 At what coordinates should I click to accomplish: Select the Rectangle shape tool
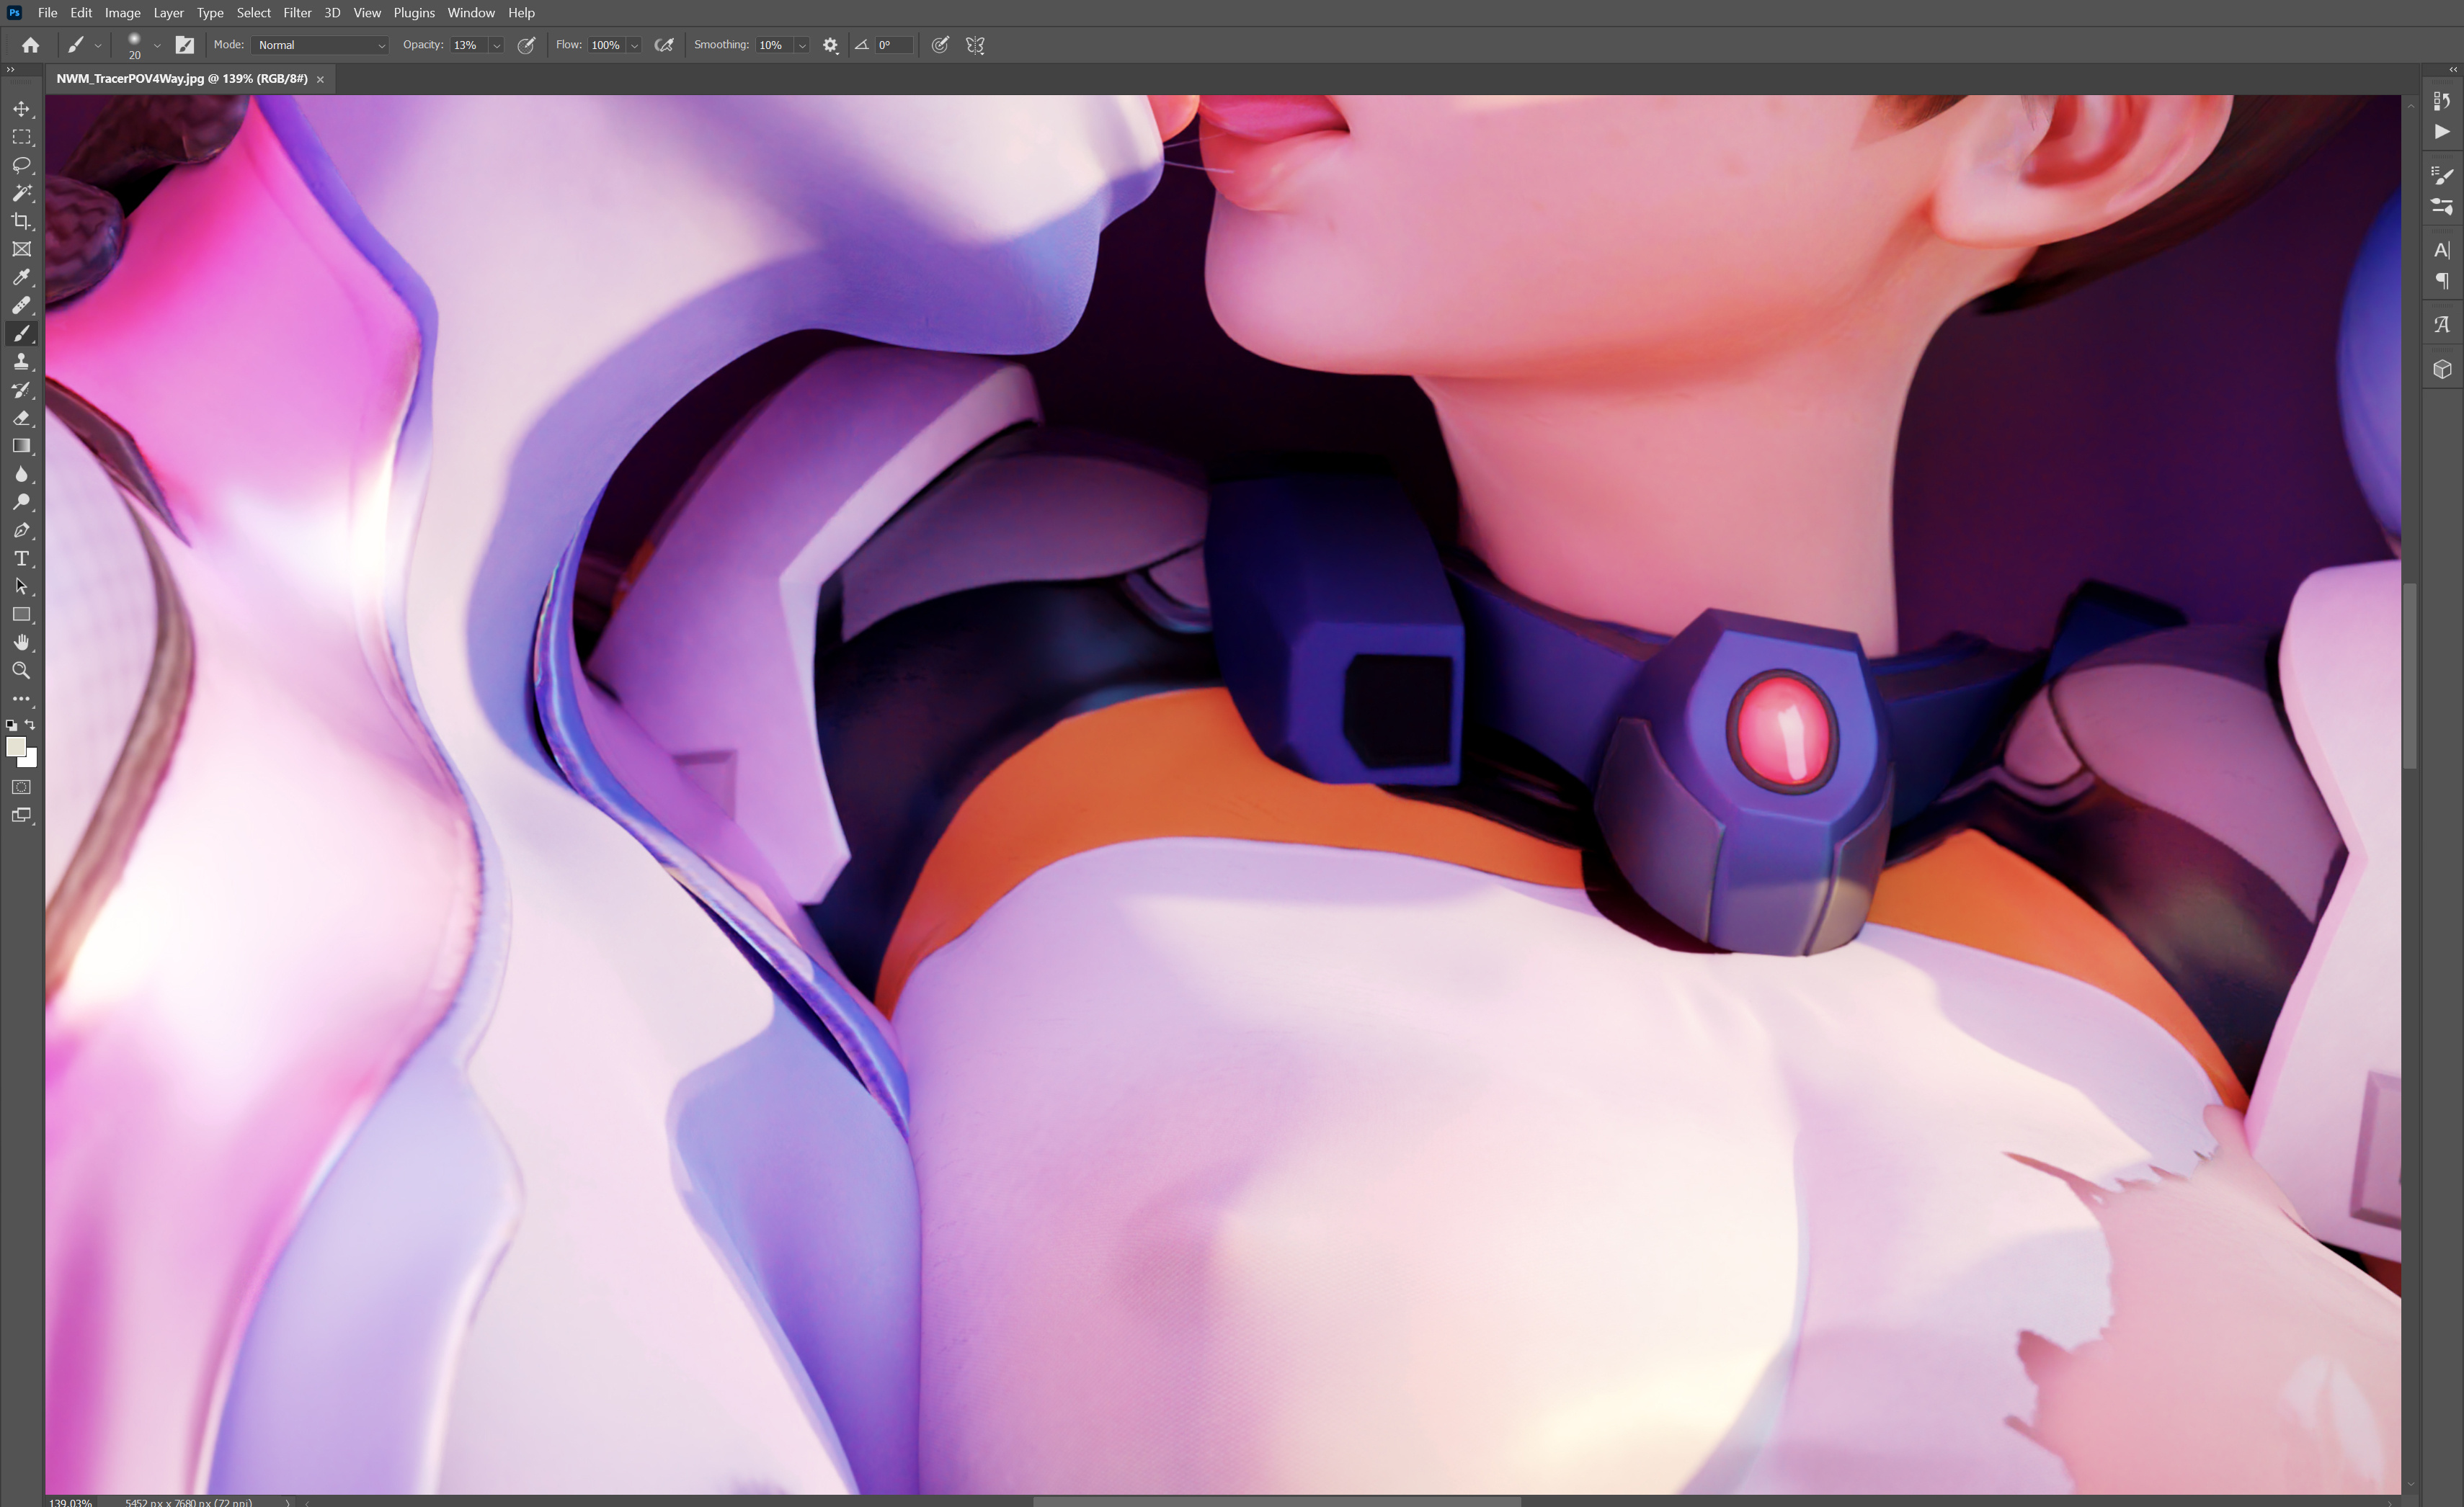(x=21, y=614)
